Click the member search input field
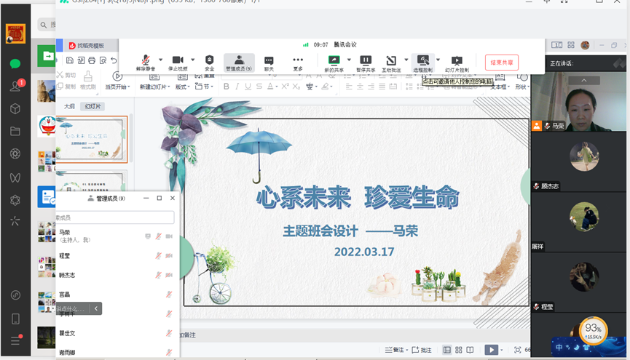The height and width of the screenshot is (360, 630). (x=115, y=217)
